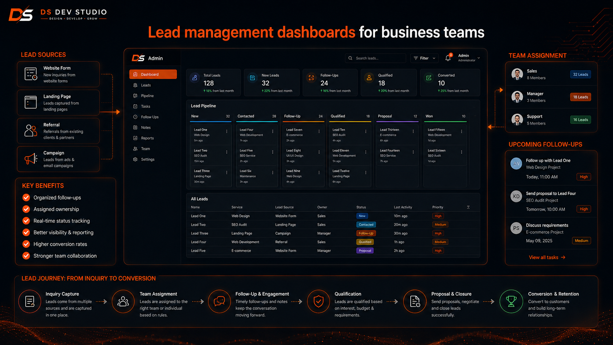This screenshot has width=613, height=345.
Task: Click the Total Leads card icon
Action: pyautogui.click(x=195, y=78)
